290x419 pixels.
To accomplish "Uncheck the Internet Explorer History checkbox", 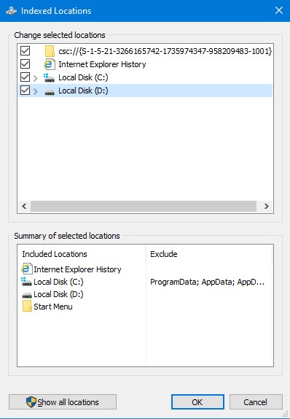I will (x=25, y=64).
